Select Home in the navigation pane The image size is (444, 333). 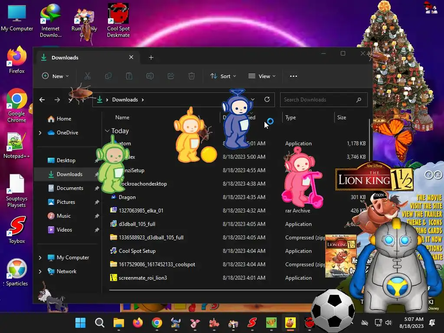click(x=64, y=119)
